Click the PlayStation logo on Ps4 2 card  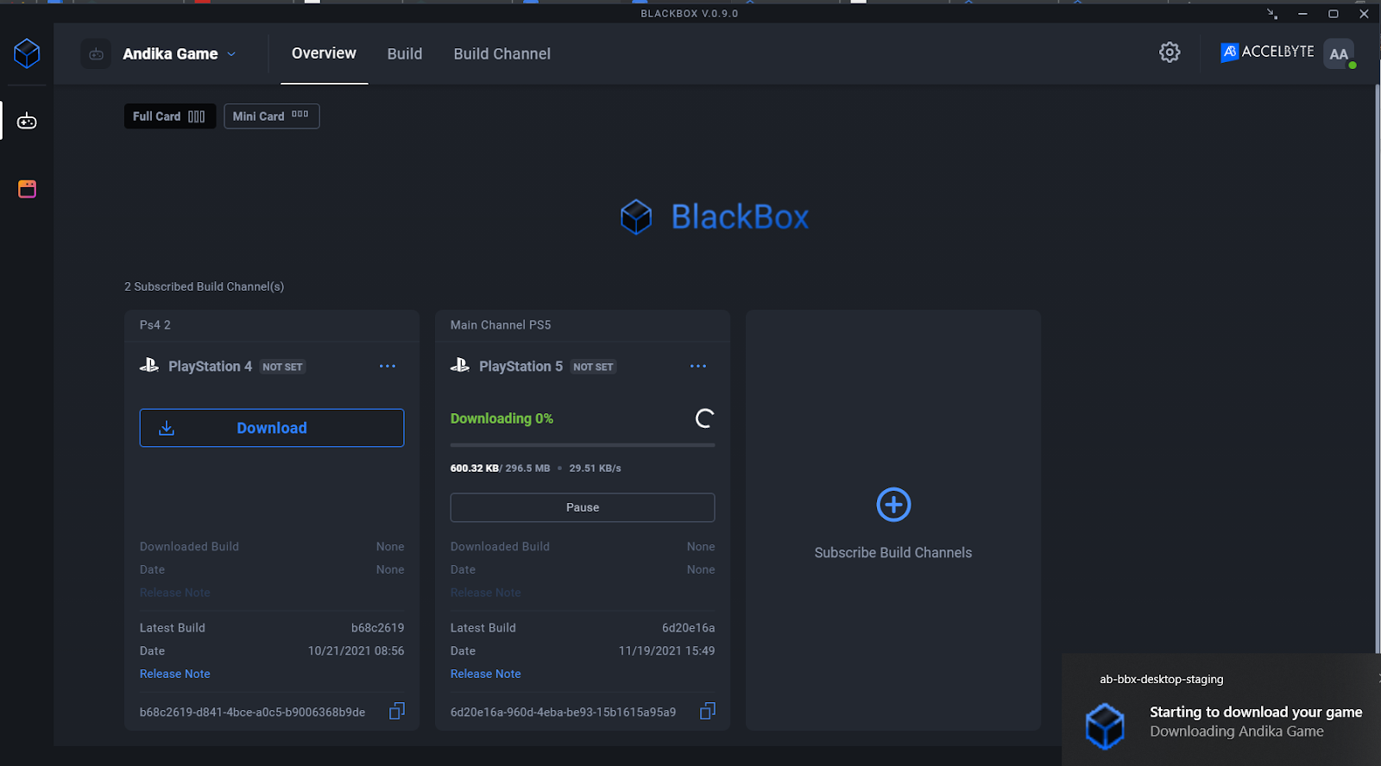coord(149,366)
